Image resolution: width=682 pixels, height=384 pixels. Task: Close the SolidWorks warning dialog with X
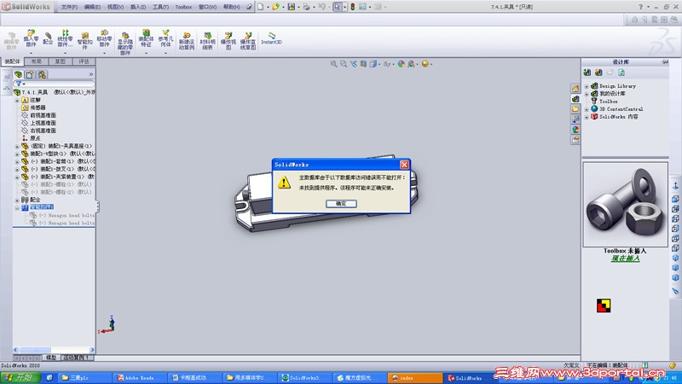[x=404, y=164]
